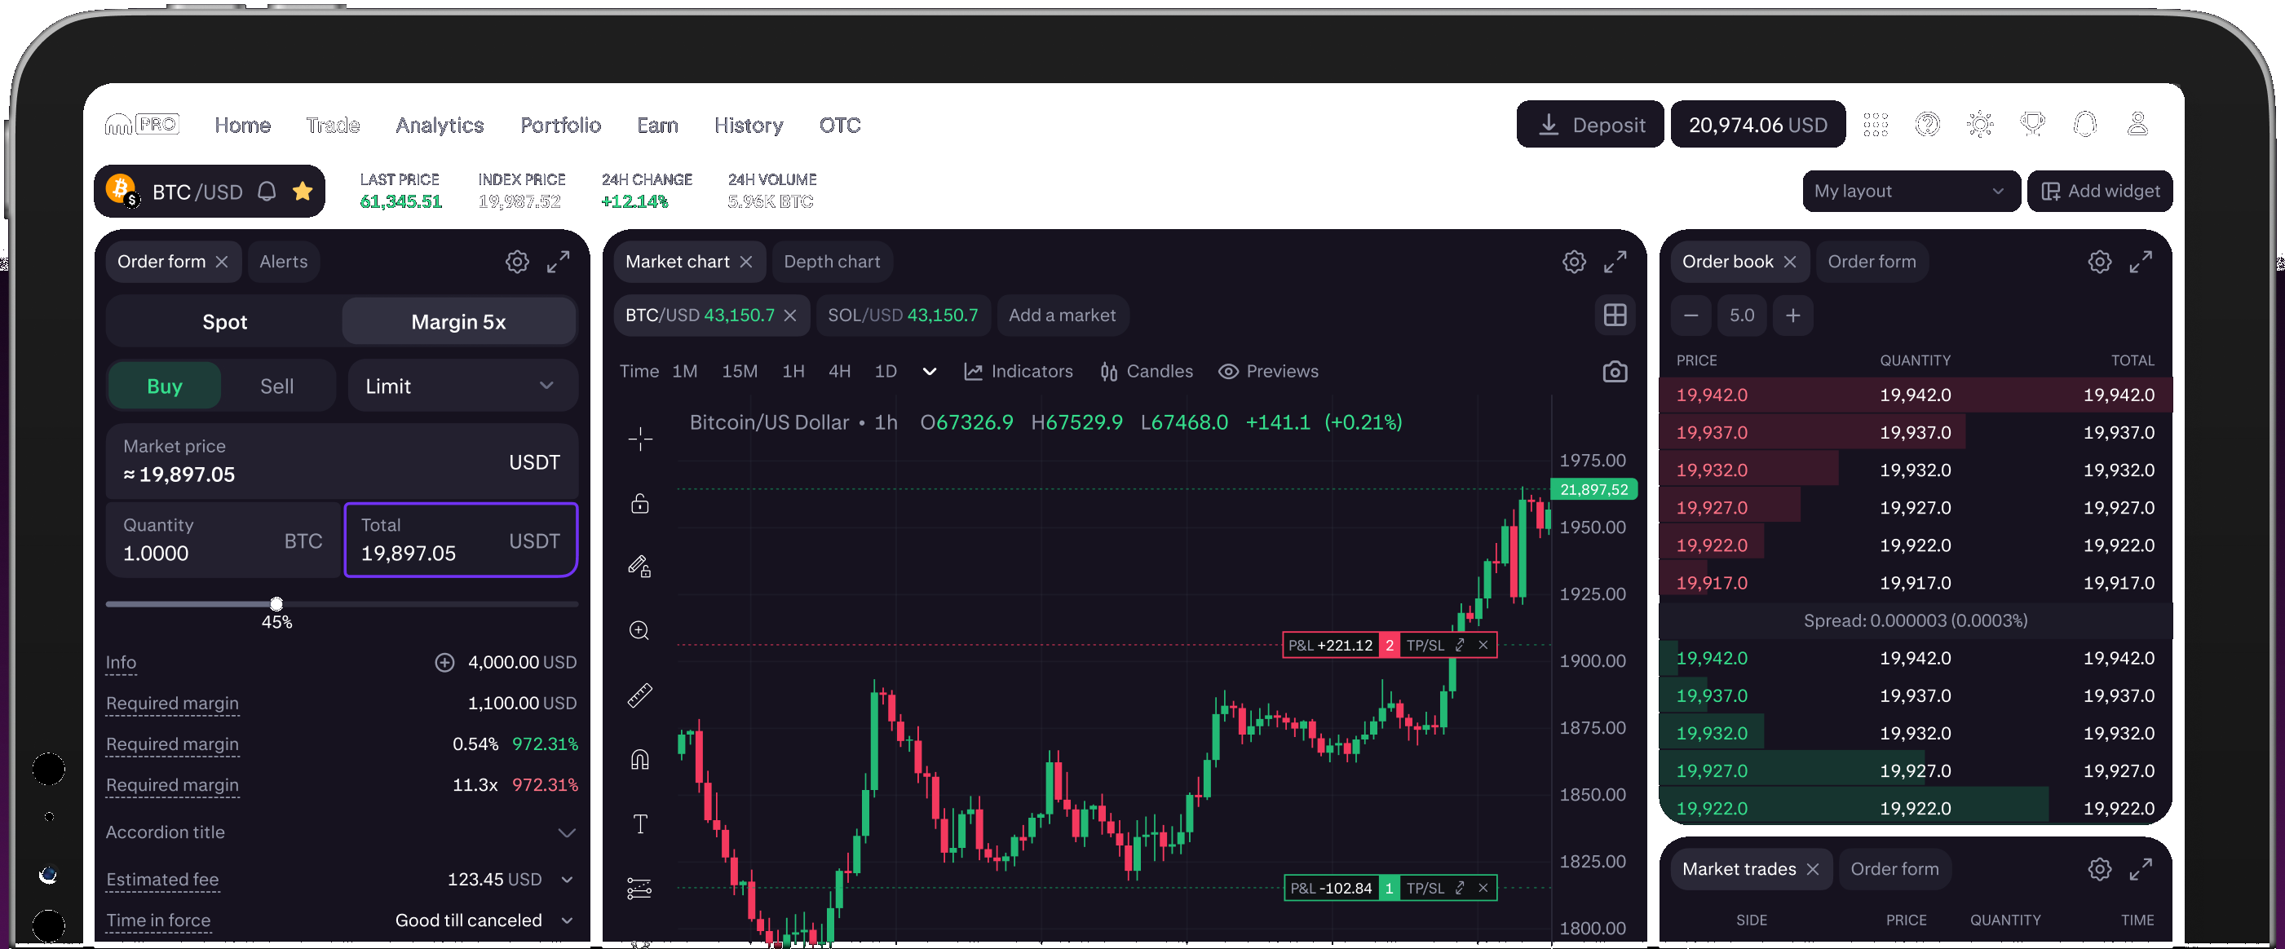Open the help question mark icon
2285x949 pixels.
(x=1928, y=125)
